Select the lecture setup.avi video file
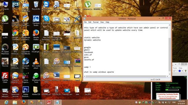This screenshot has height=105, width=188. (5, 93)
